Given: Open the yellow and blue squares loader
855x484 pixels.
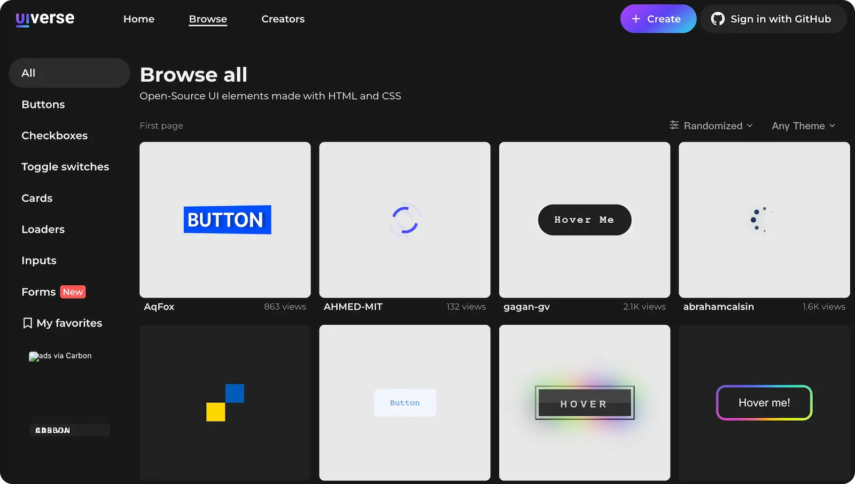Looking at the screenshot, I should pyautogui.click(x=225, y=402).
